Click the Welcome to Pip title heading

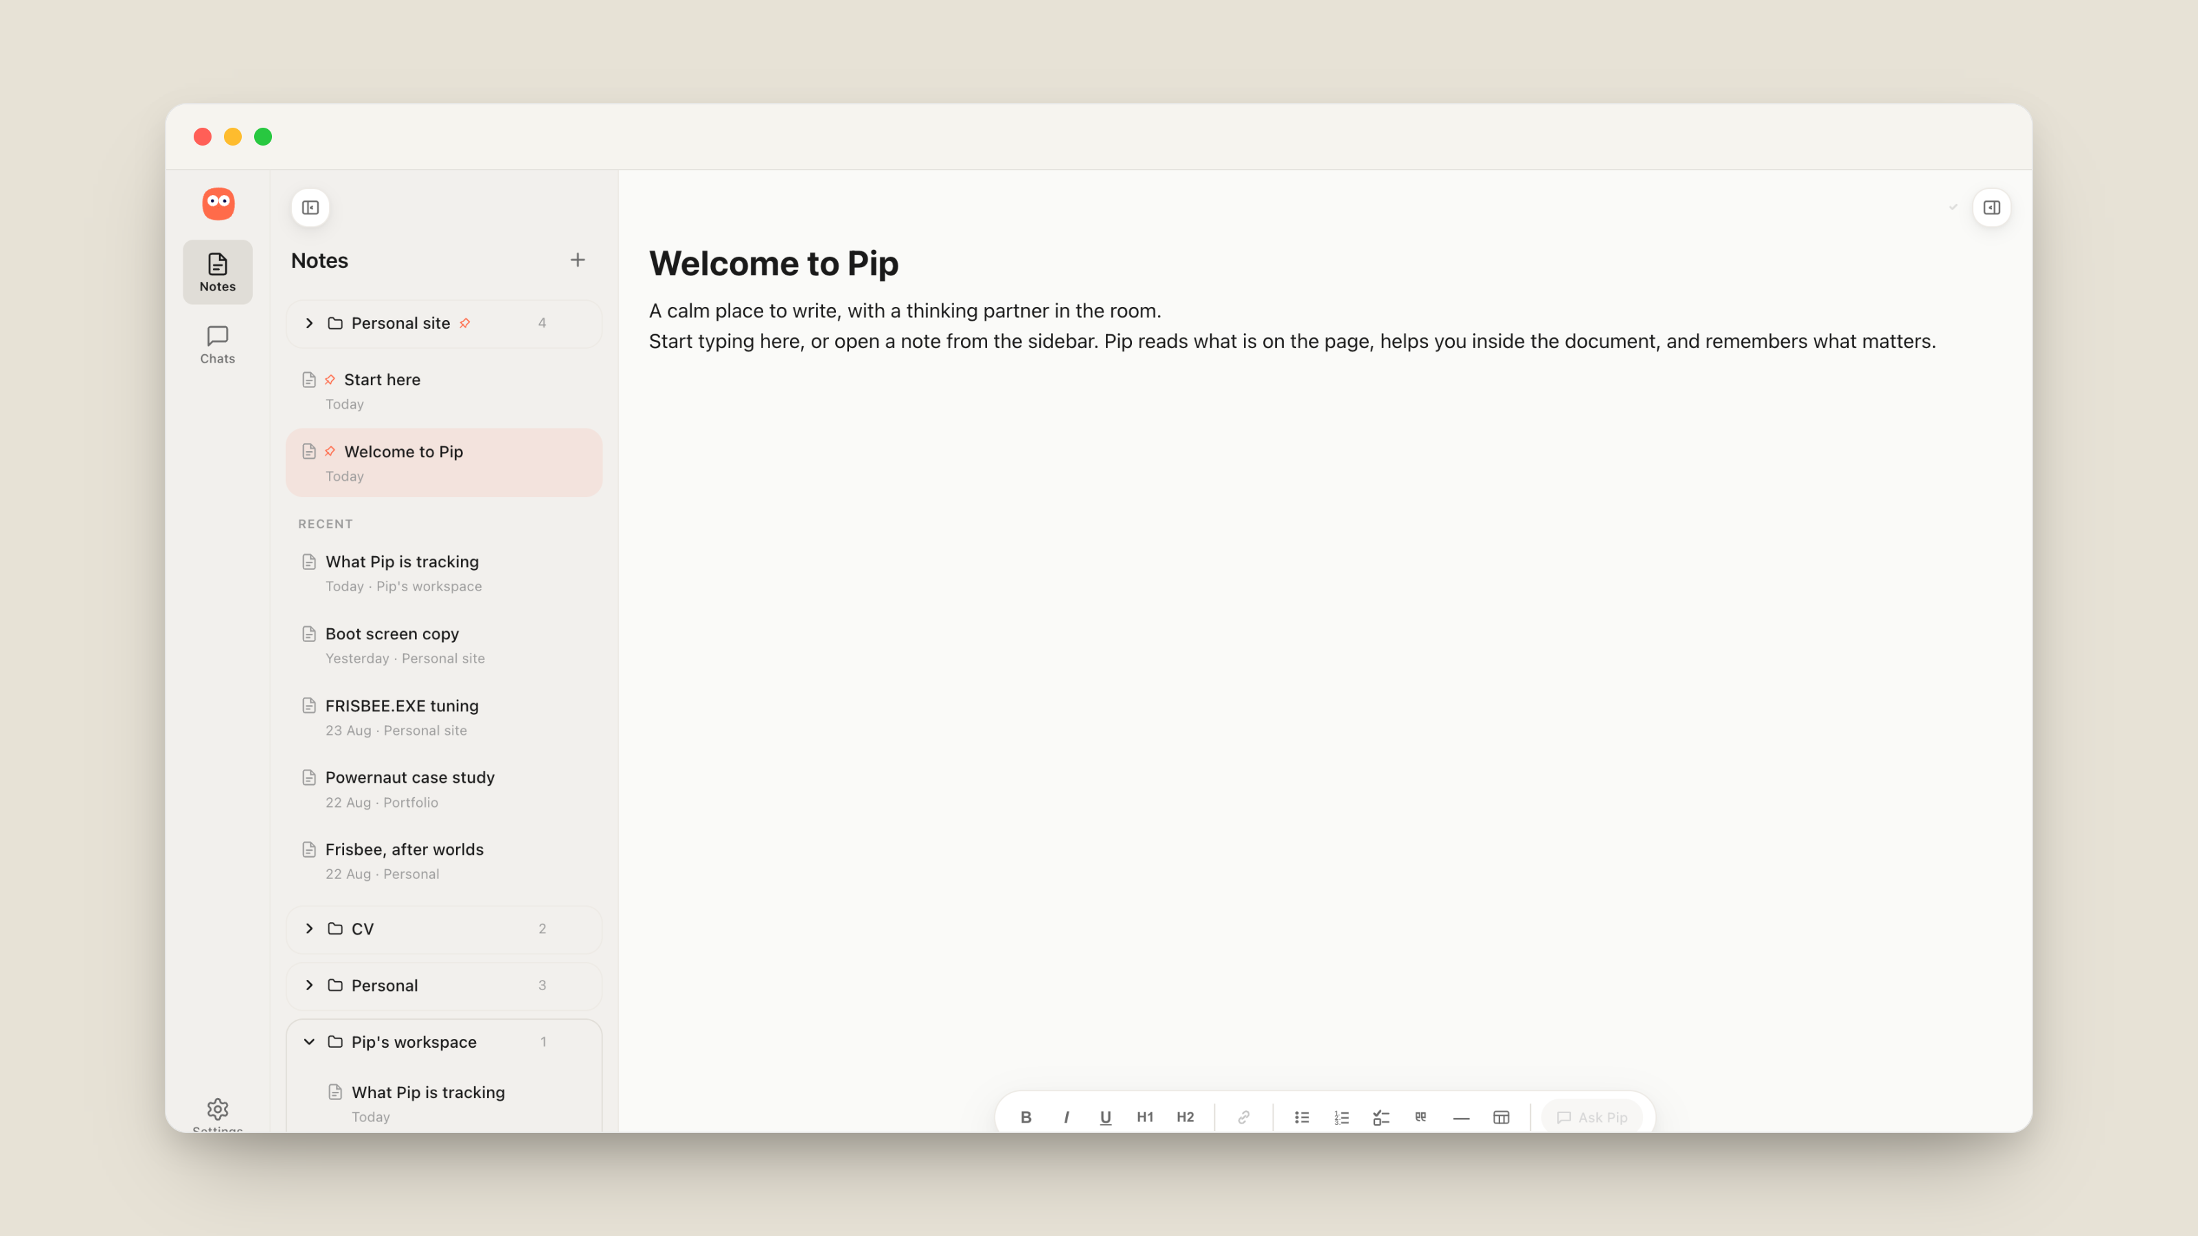[x=774, y=264]
